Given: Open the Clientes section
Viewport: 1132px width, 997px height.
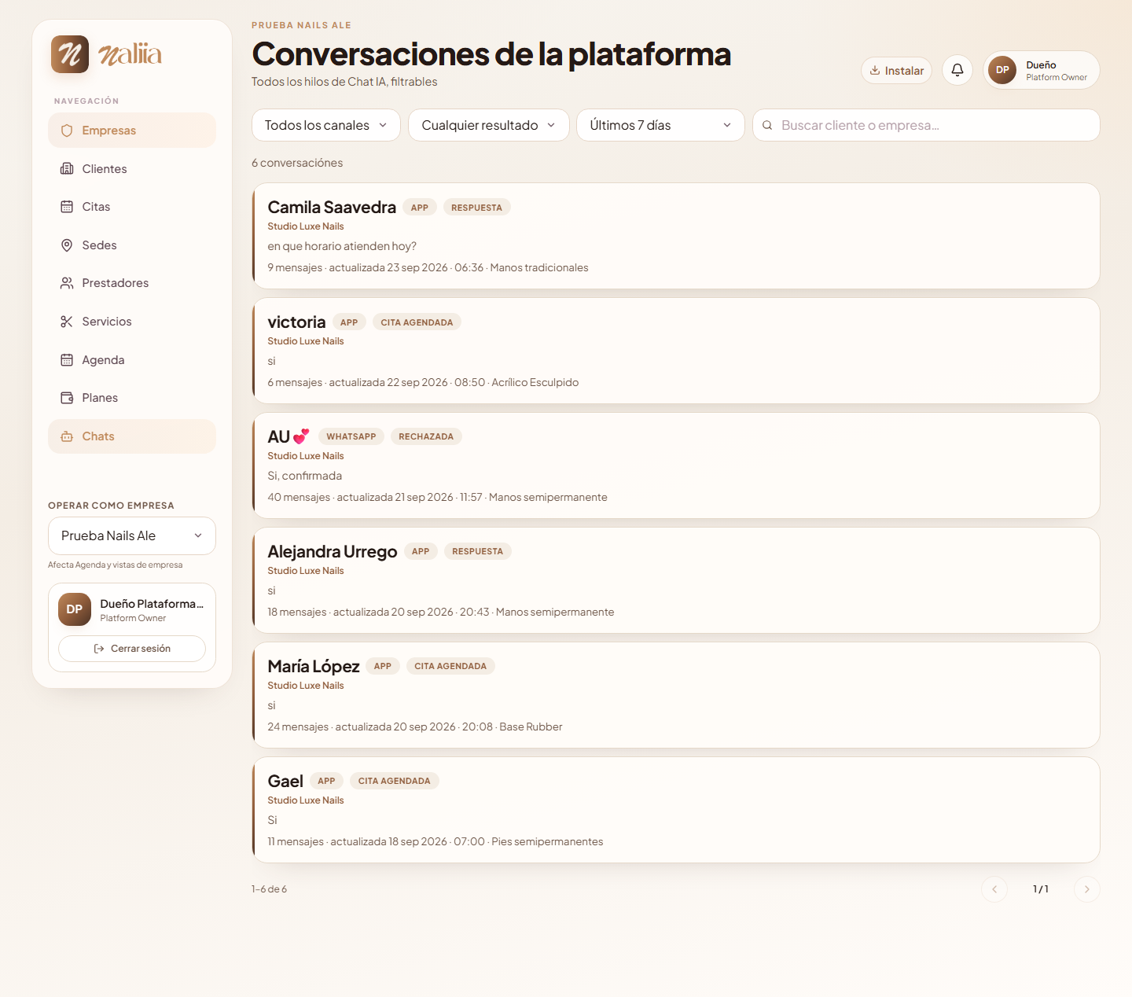Looking at the screenshot, I should tap(132, 169).
